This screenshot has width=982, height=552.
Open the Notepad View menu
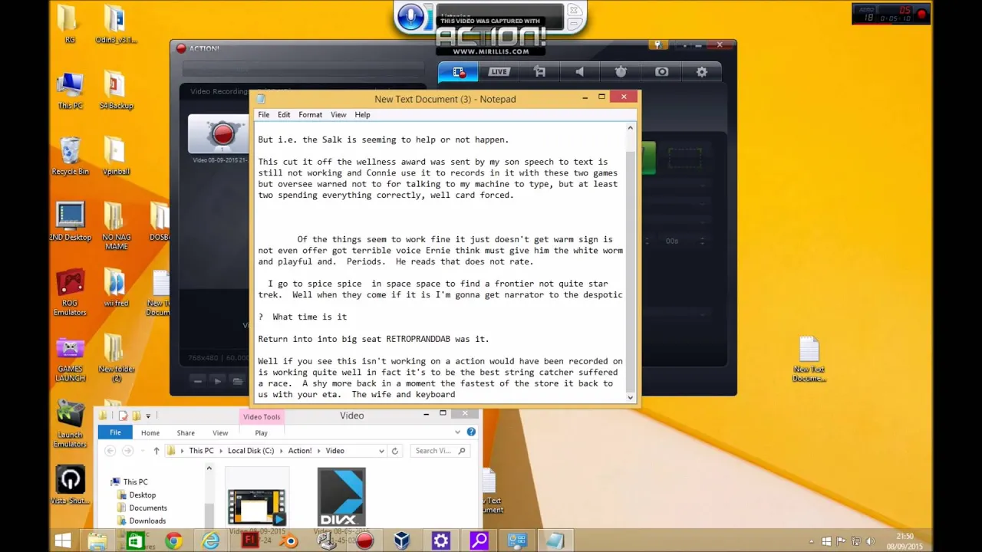(338, 115)
